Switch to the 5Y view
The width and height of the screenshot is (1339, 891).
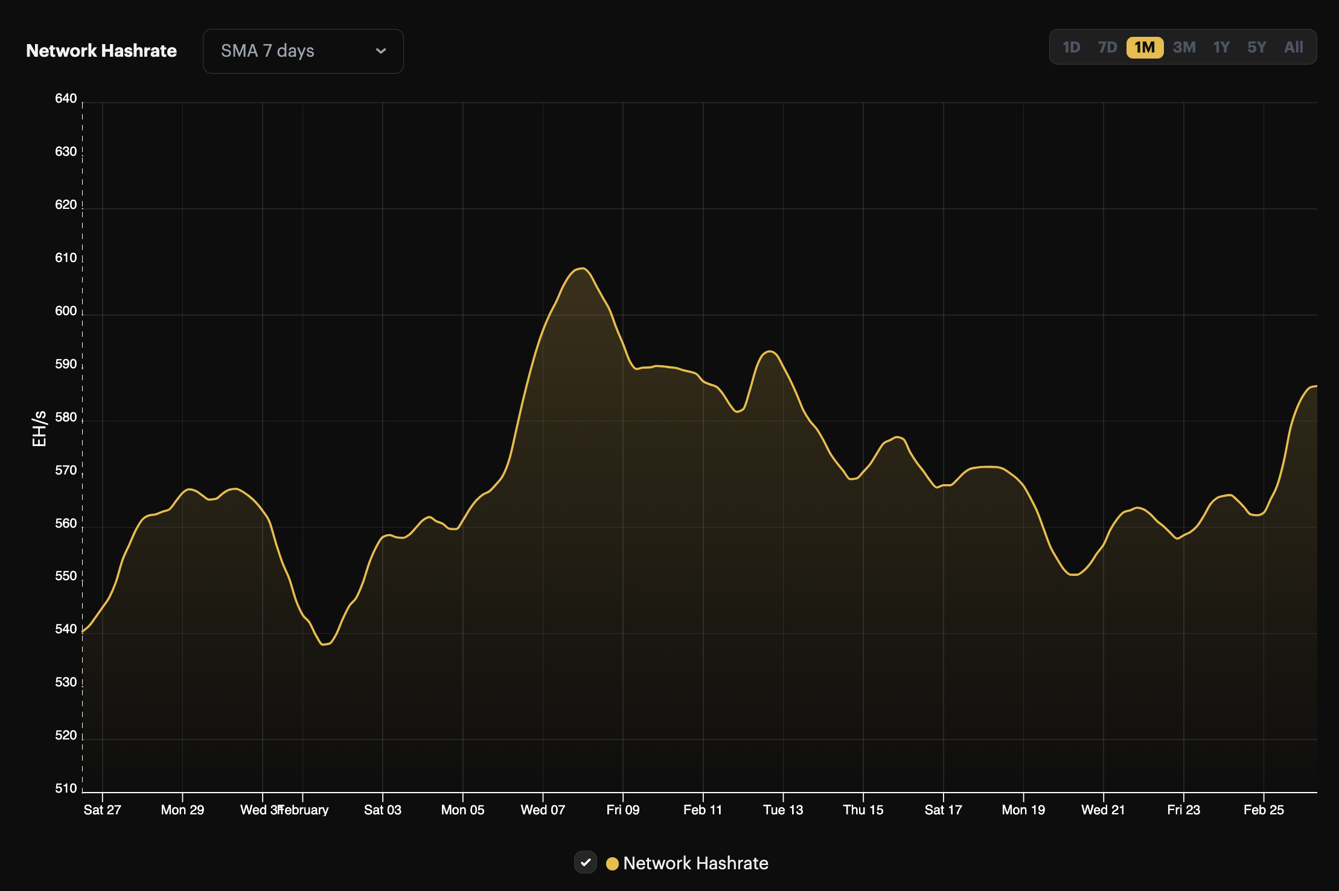[1258, 46]
